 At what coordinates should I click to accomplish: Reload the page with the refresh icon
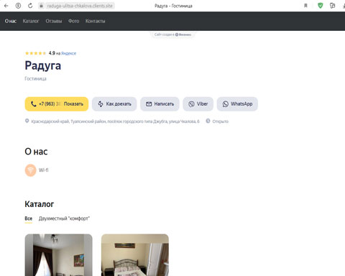click(x=30, y=6)
